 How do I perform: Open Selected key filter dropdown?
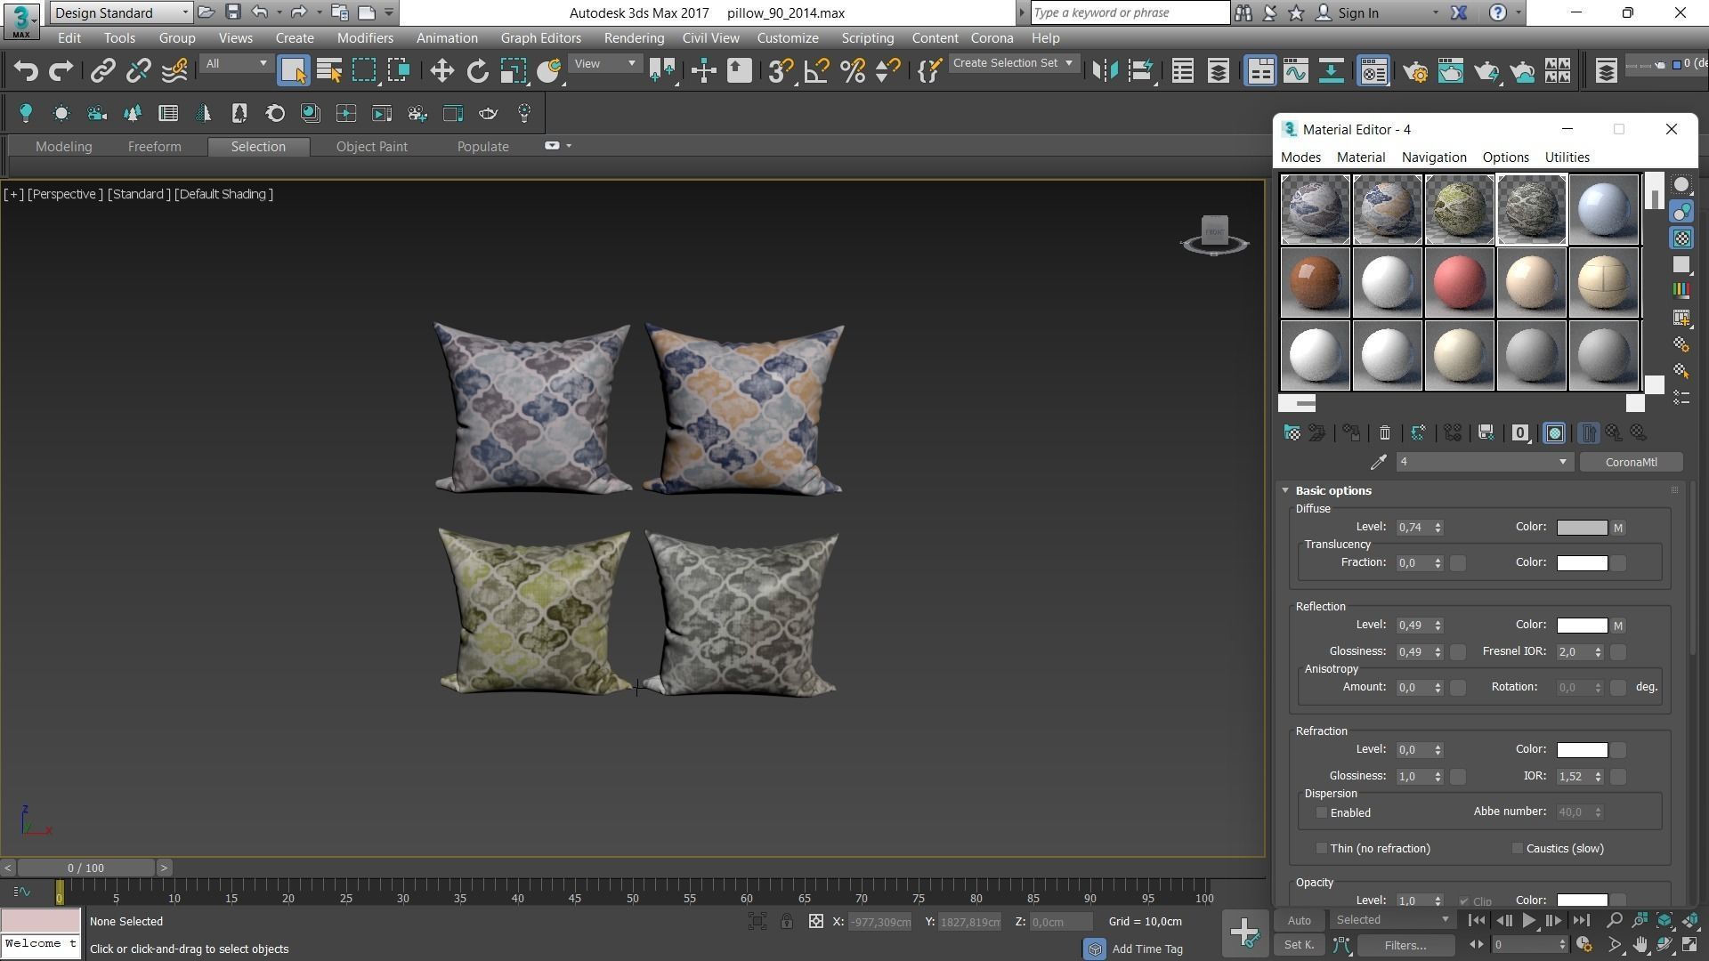click(x=1393, y=920)
